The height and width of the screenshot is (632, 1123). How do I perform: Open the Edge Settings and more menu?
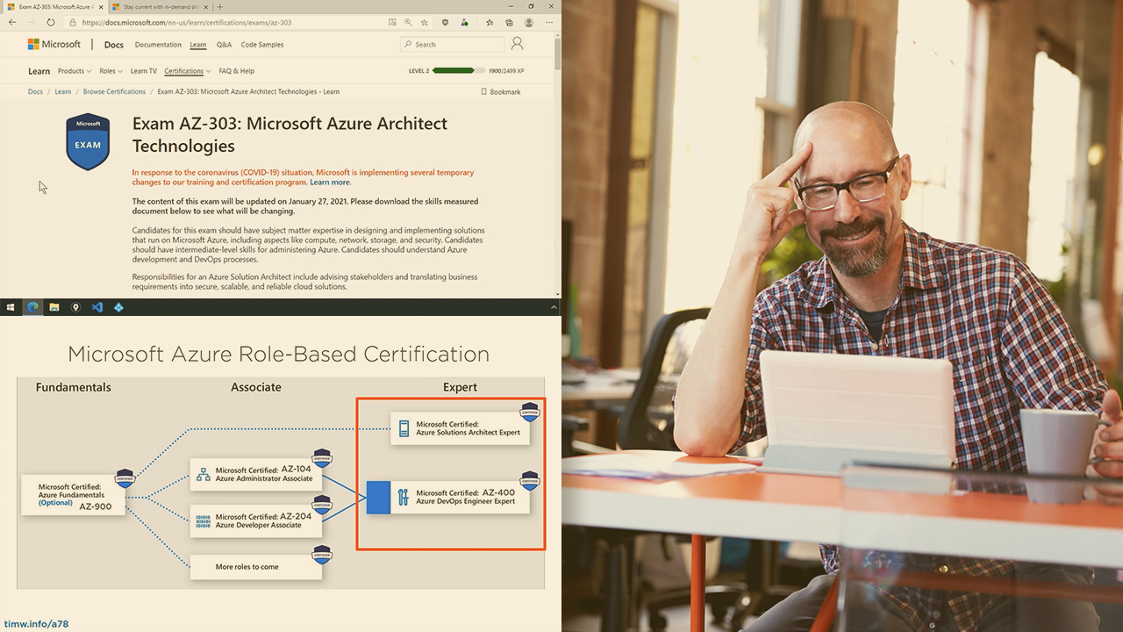point(549,23)
